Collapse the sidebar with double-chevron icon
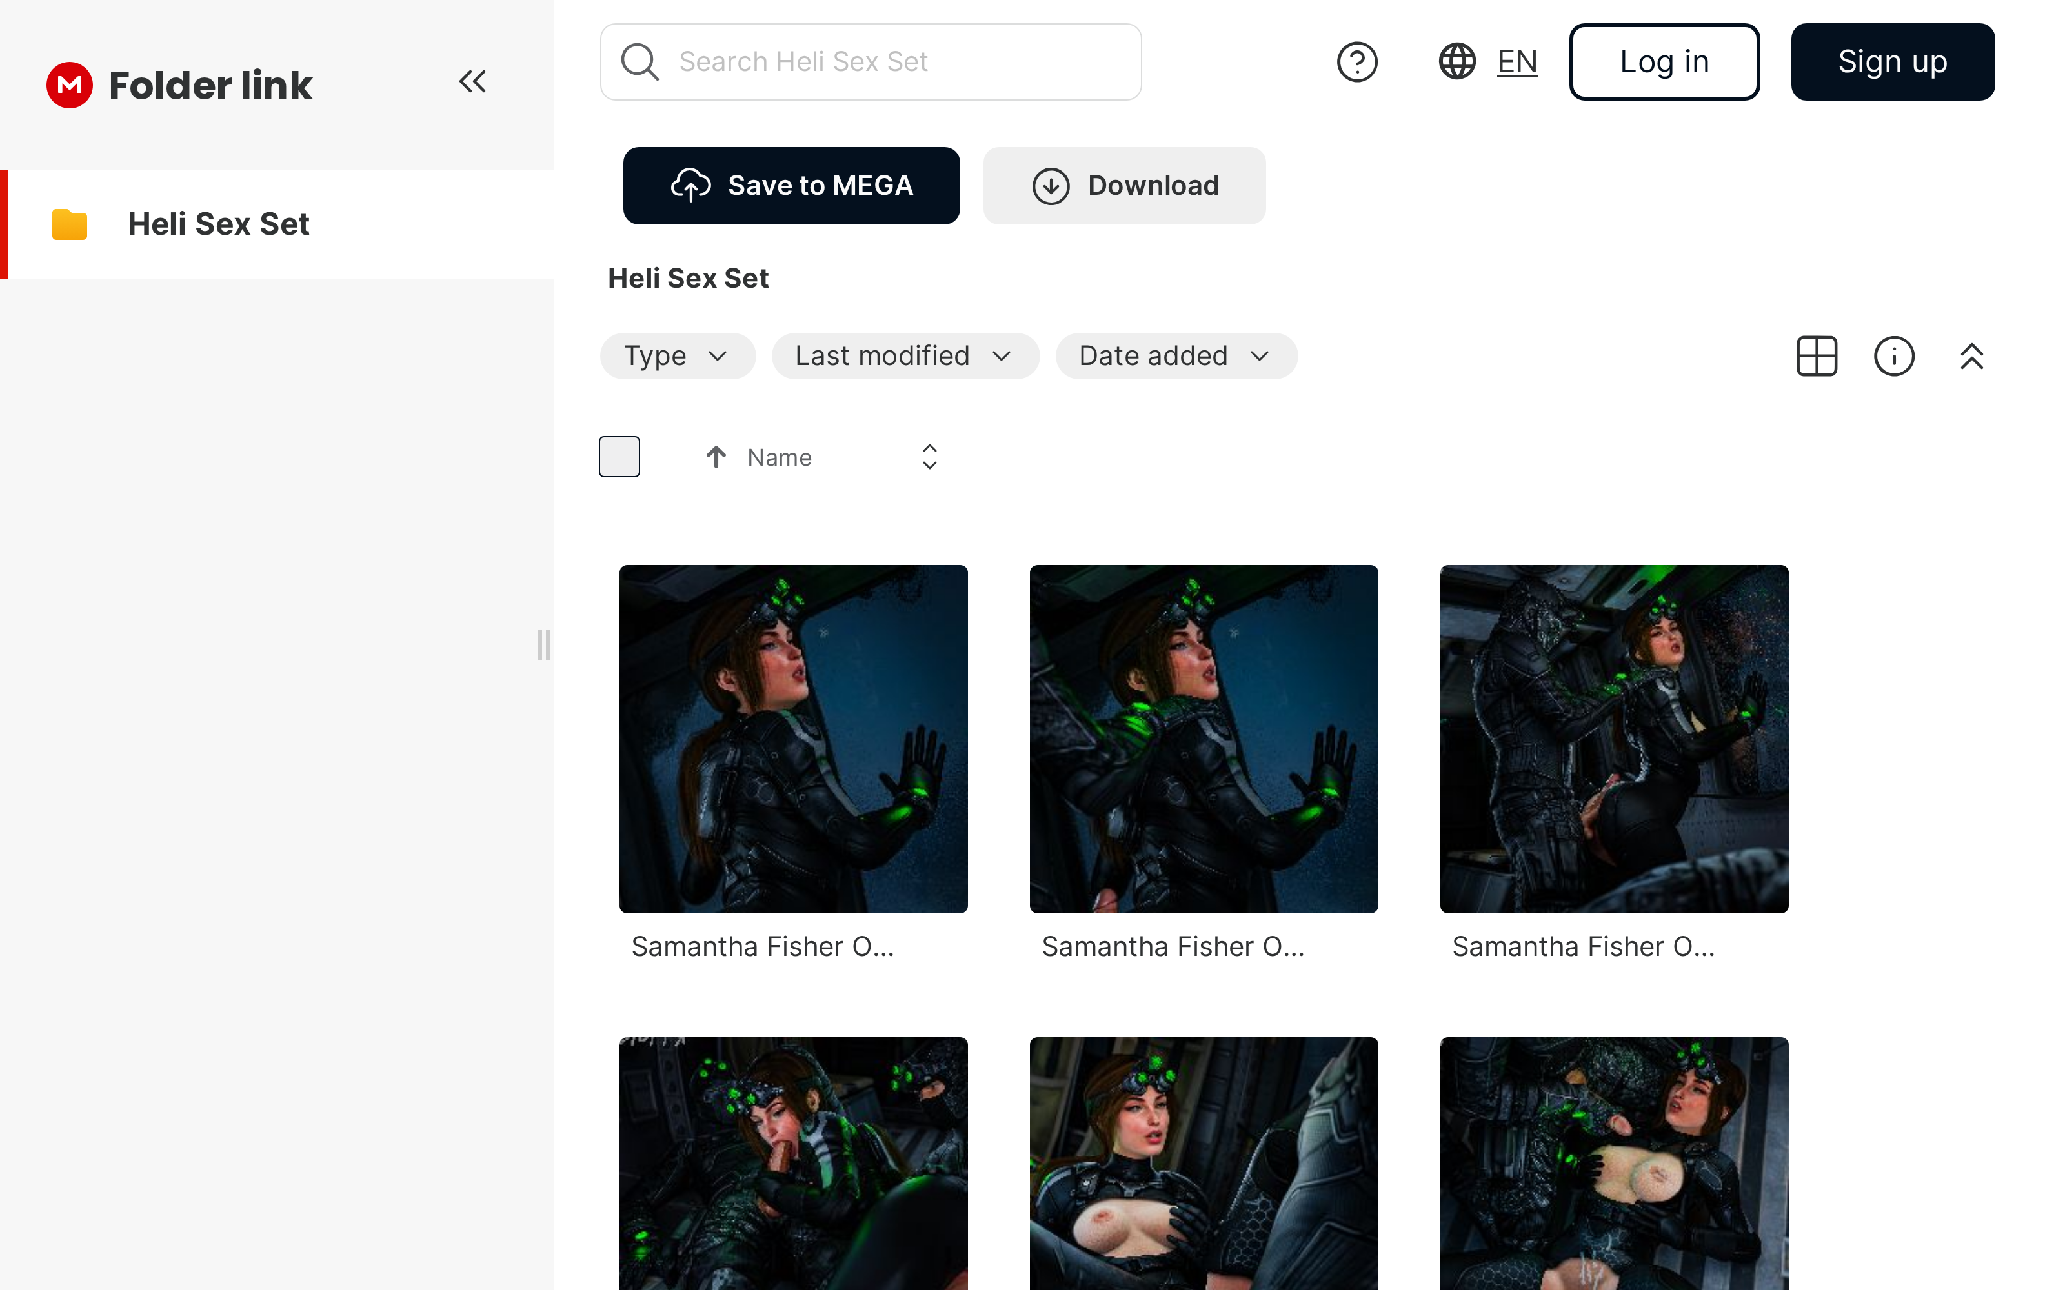 click(x=472, y=82)
